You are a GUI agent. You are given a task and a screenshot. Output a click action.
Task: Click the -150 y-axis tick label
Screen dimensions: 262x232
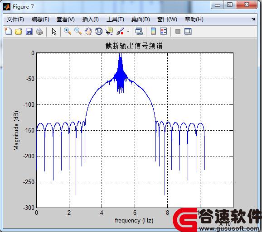click(29, 131)
